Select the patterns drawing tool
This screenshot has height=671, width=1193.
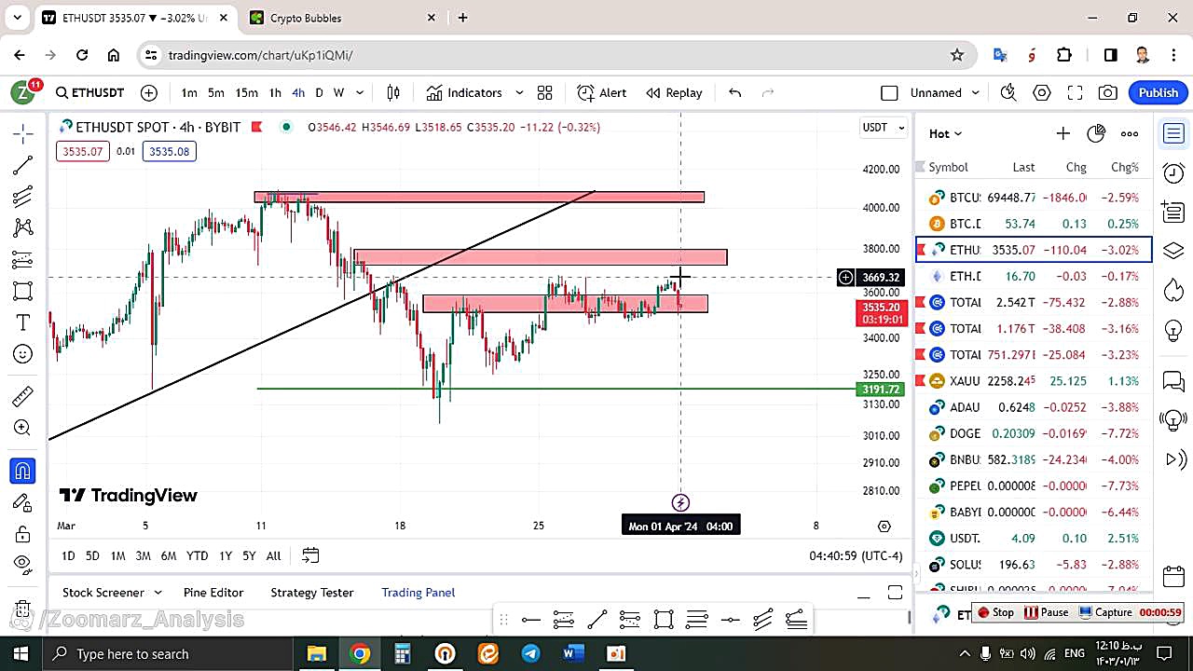click(x=23, y=227)
